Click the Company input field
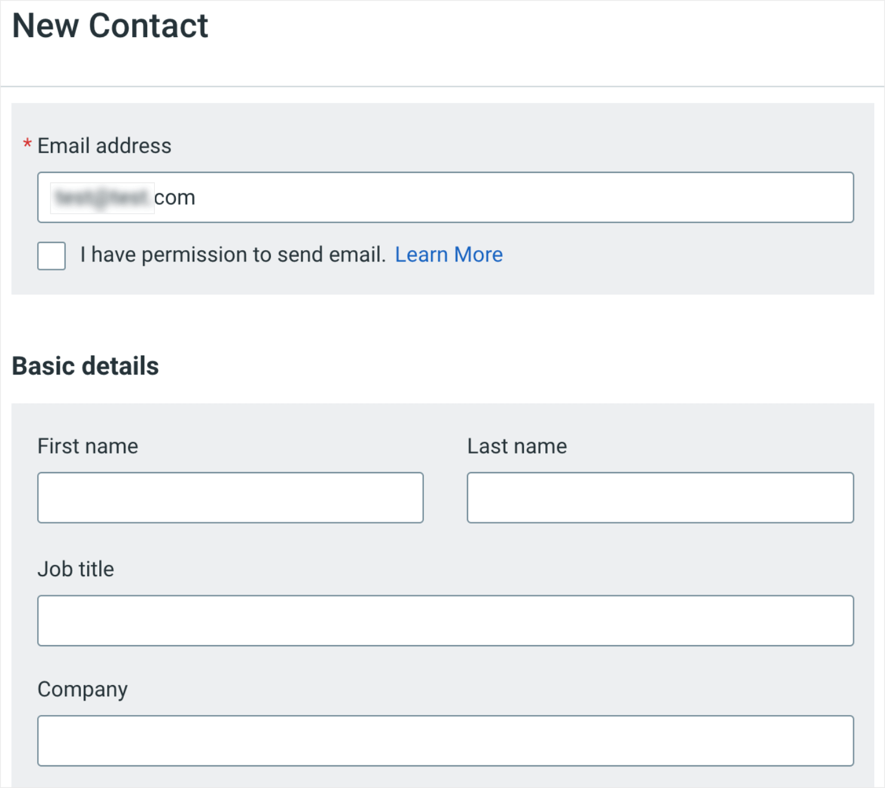The width and height of the screenshot is (885, 788). 445,741
